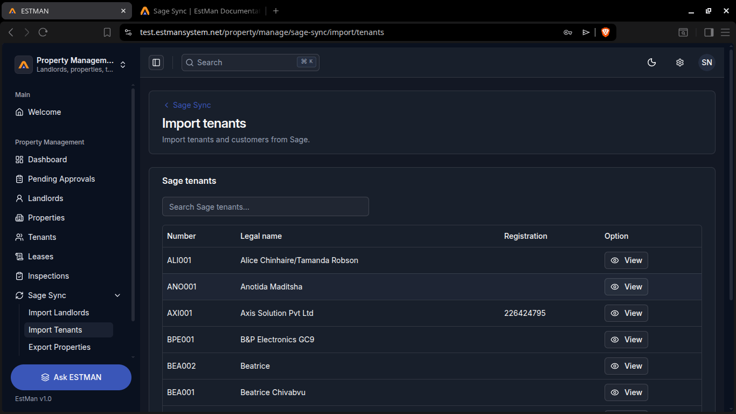The width and height of the screenshot is (736, 414).
Task: Open a new browser tab
Action: pyautogui.click(x=276, y=11)
